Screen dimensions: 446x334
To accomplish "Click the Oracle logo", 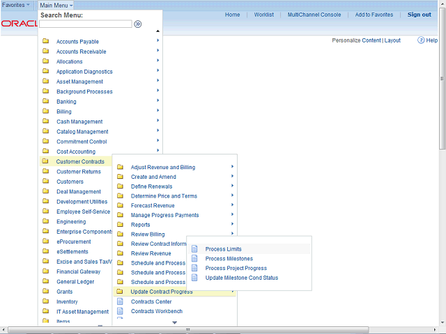I will 19,24.
